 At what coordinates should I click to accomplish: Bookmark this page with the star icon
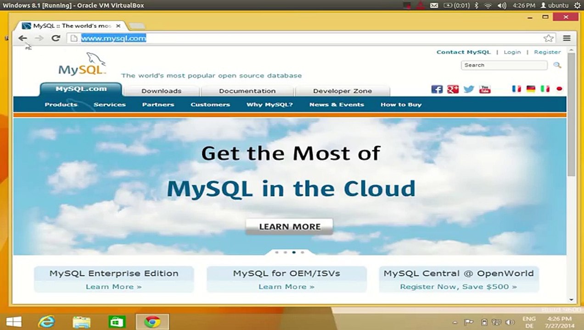tap(549, 38)
